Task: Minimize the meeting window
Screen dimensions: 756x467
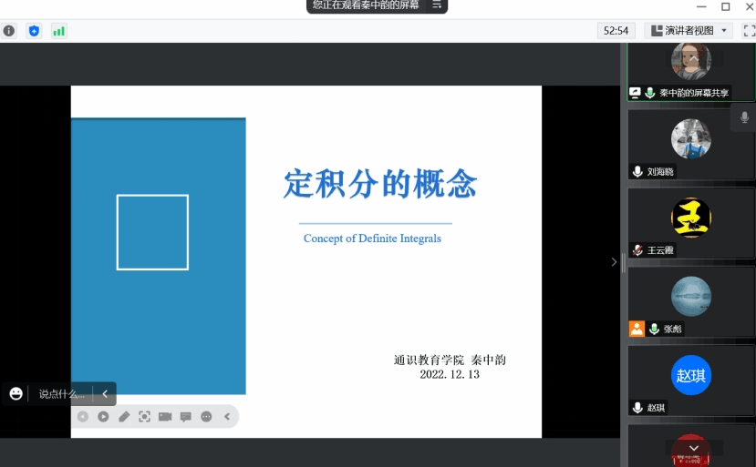Action: tap(701, 6)
